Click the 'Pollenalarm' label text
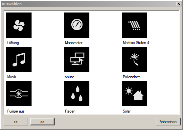 tap(131, 77)
